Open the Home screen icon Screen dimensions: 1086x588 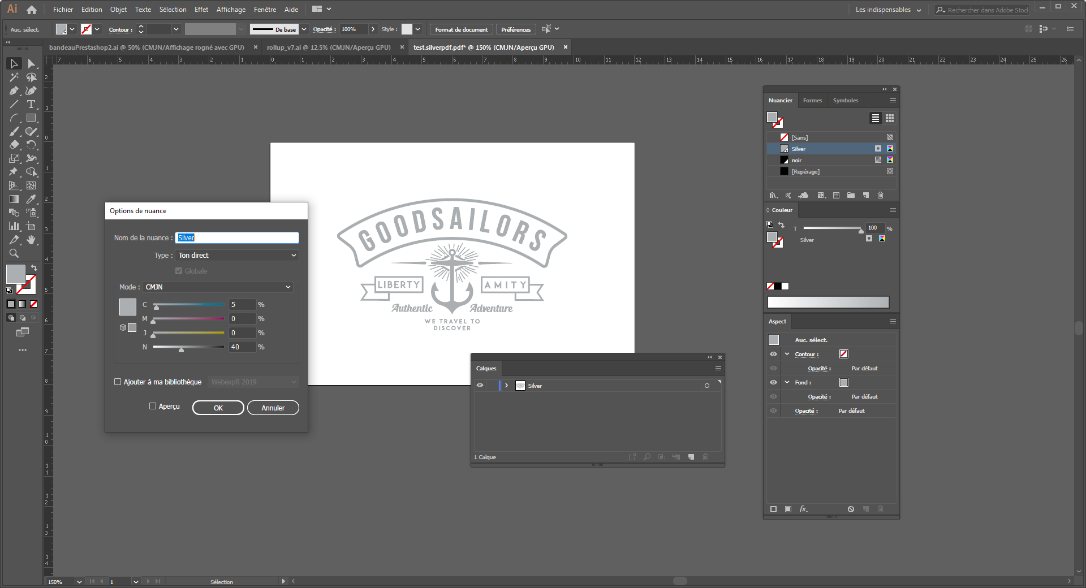pyautogui.click(x=32, y=10)
